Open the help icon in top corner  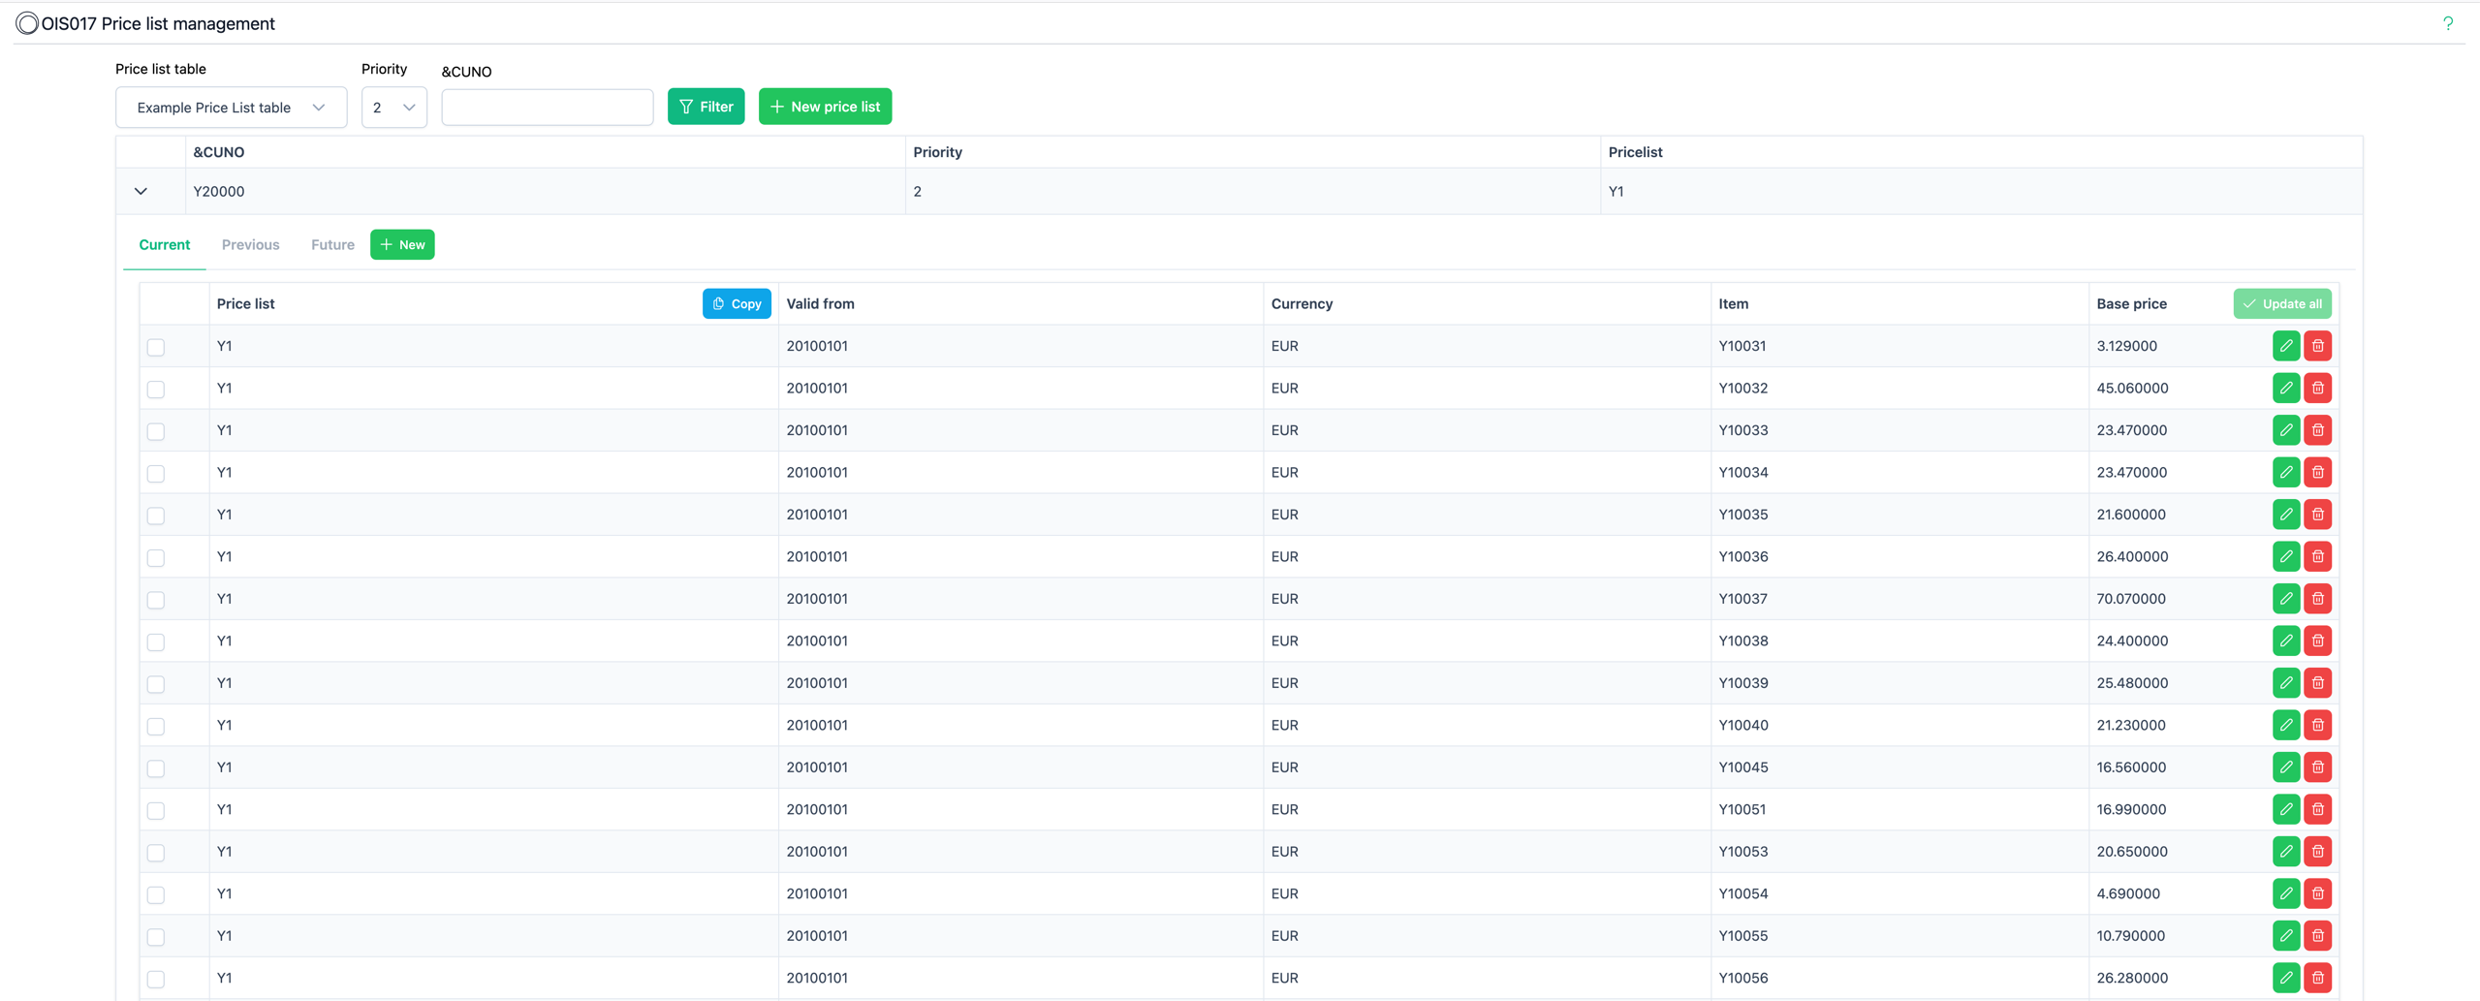coord(2448,22)
